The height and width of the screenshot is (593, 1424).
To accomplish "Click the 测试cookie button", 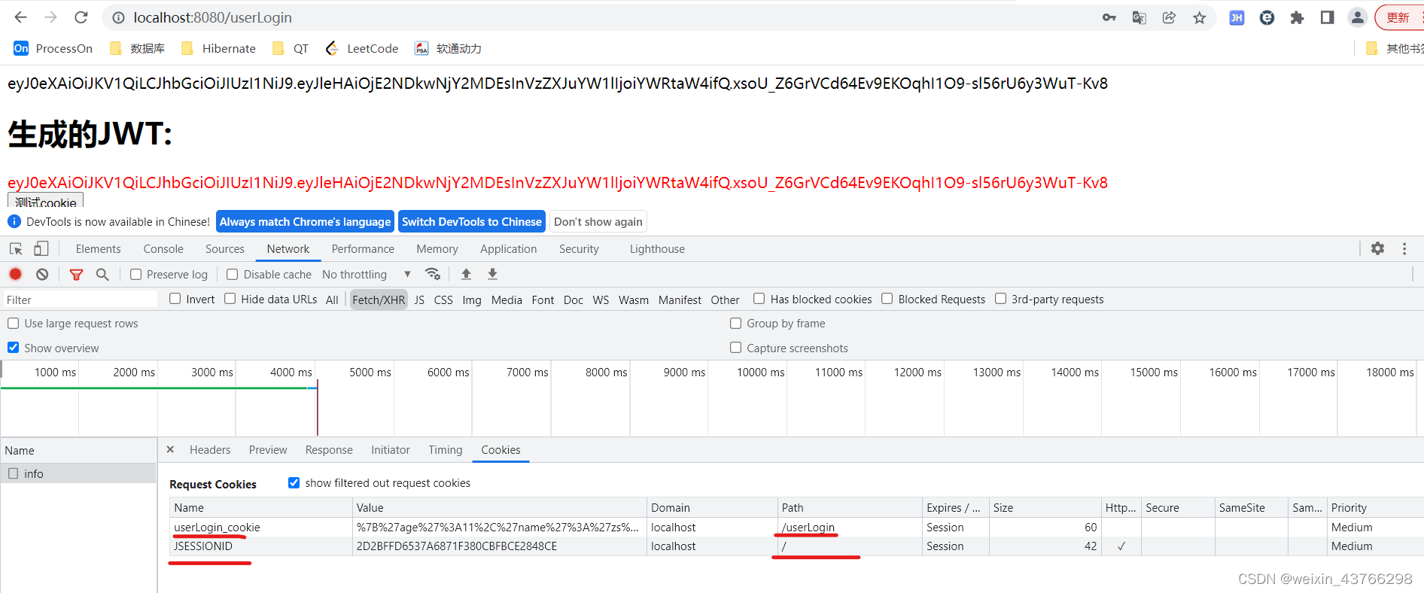I will click(x=46, y=201).
